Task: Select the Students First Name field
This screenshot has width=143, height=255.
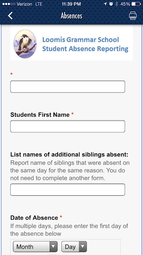Action: pos(68,126)
